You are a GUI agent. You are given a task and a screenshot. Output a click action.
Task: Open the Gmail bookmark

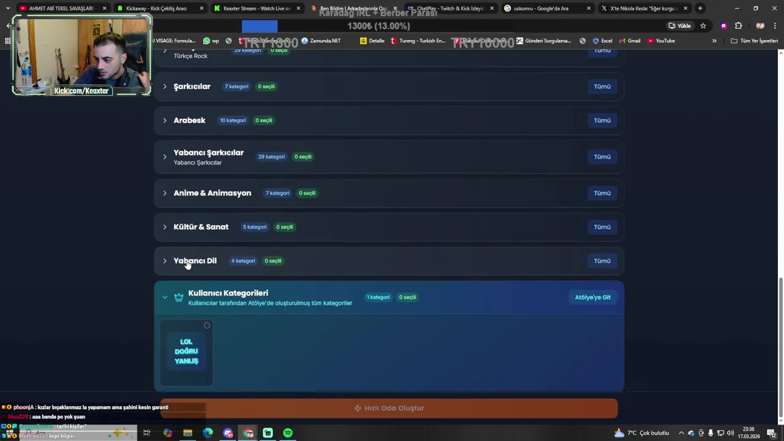(630, 41)
